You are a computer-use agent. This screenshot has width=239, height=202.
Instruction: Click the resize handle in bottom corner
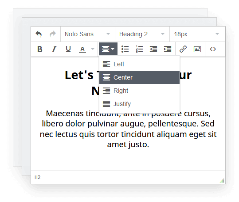point(222,181)
